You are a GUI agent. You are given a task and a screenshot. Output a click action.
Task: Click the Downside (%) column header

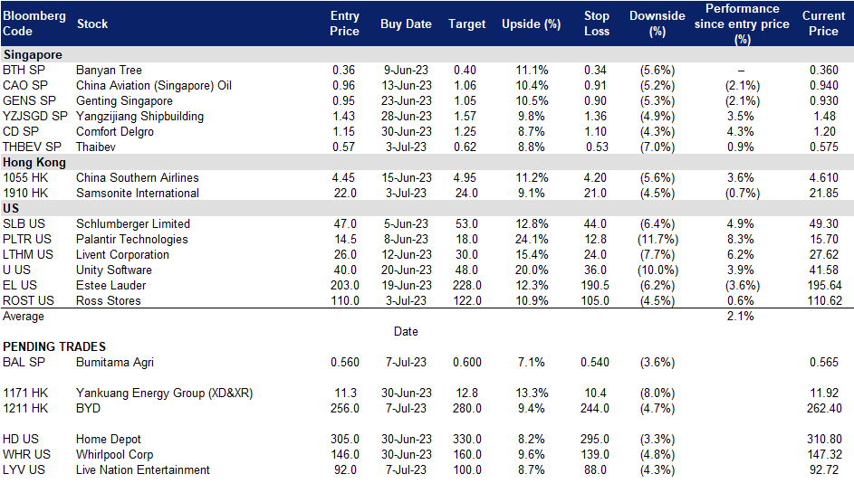(657, 24)
